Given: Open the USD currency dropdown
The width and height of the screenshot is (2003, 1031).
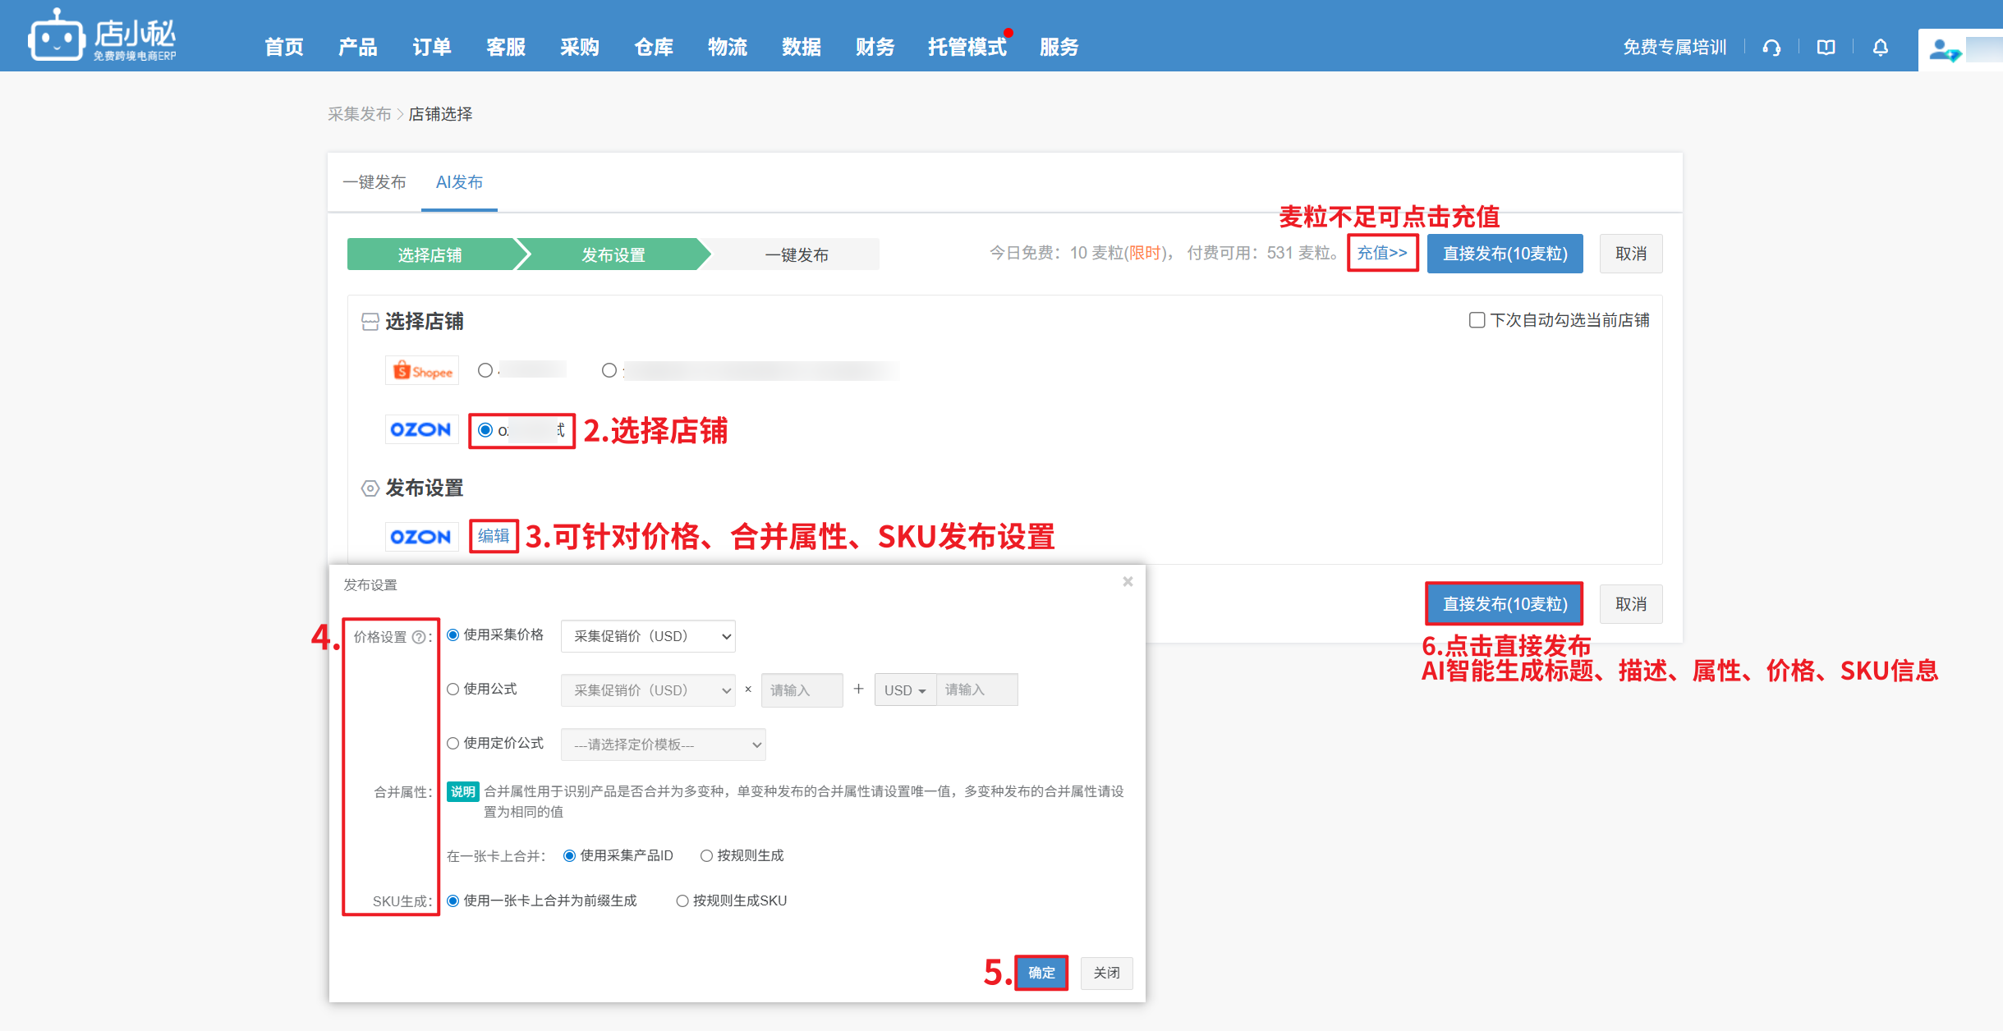Looking at the screenshot, I should [x=904, y=690].
